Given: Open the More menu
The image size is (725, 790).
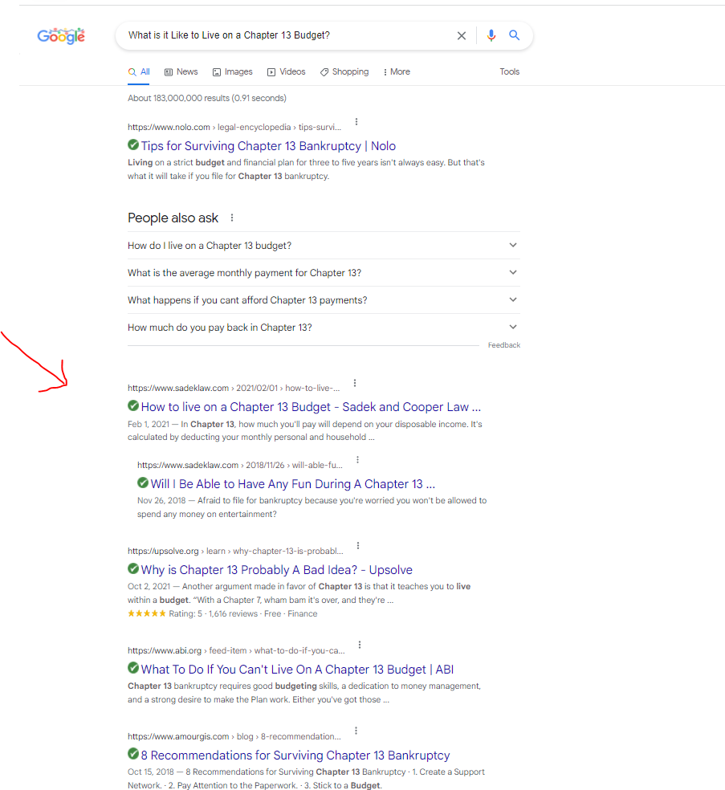Looking at the screenshot, I should click(x=397, y=72).
